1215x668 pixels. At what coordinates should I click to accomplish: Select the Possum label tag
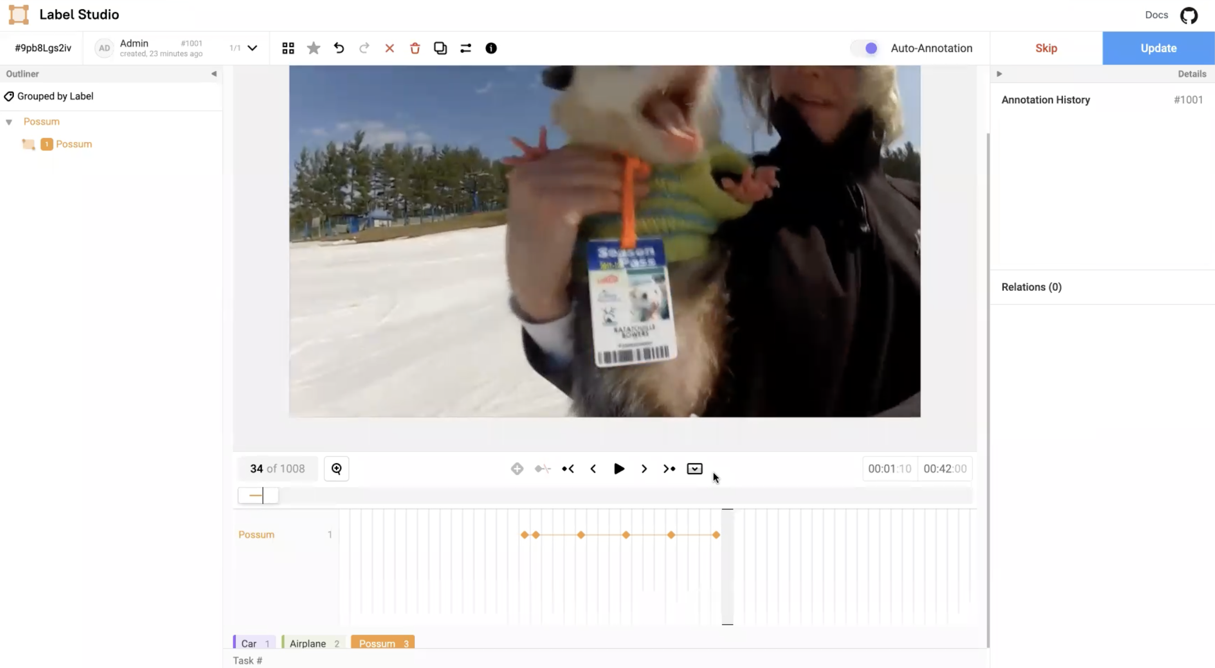pyautogui.click(x=382, y=643)
